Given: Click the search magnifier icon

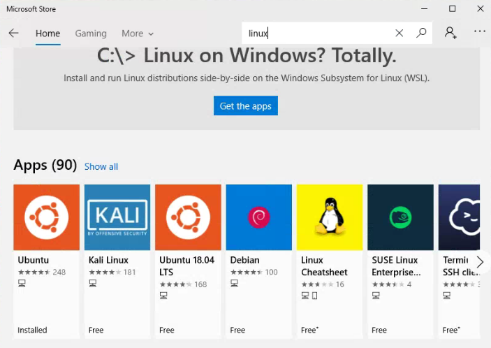Looking at the screenshot, I should (x=421, y=33).
